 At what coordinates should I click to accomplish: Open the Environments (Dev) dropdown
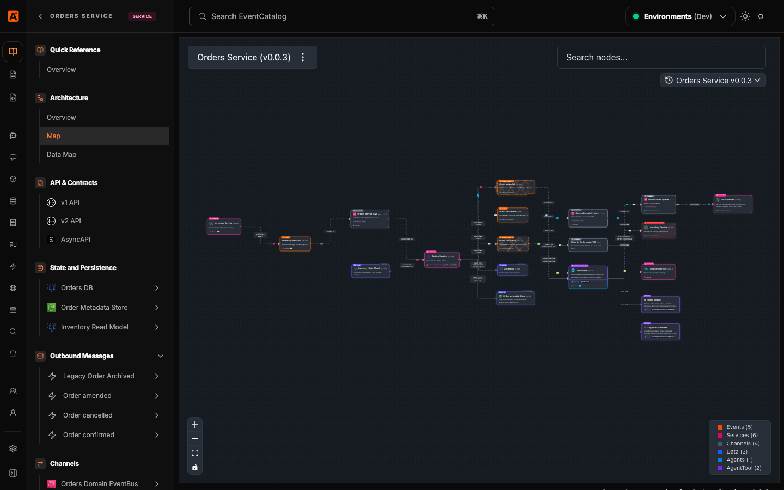point(680,16)
